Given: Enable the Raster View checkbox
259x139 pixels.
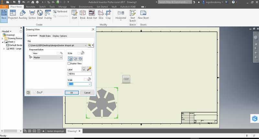Looking at the screenshot, I should click(69, 63).
